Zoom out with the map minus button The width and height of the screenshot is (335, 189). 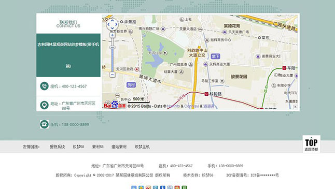(x=113, y=75)
